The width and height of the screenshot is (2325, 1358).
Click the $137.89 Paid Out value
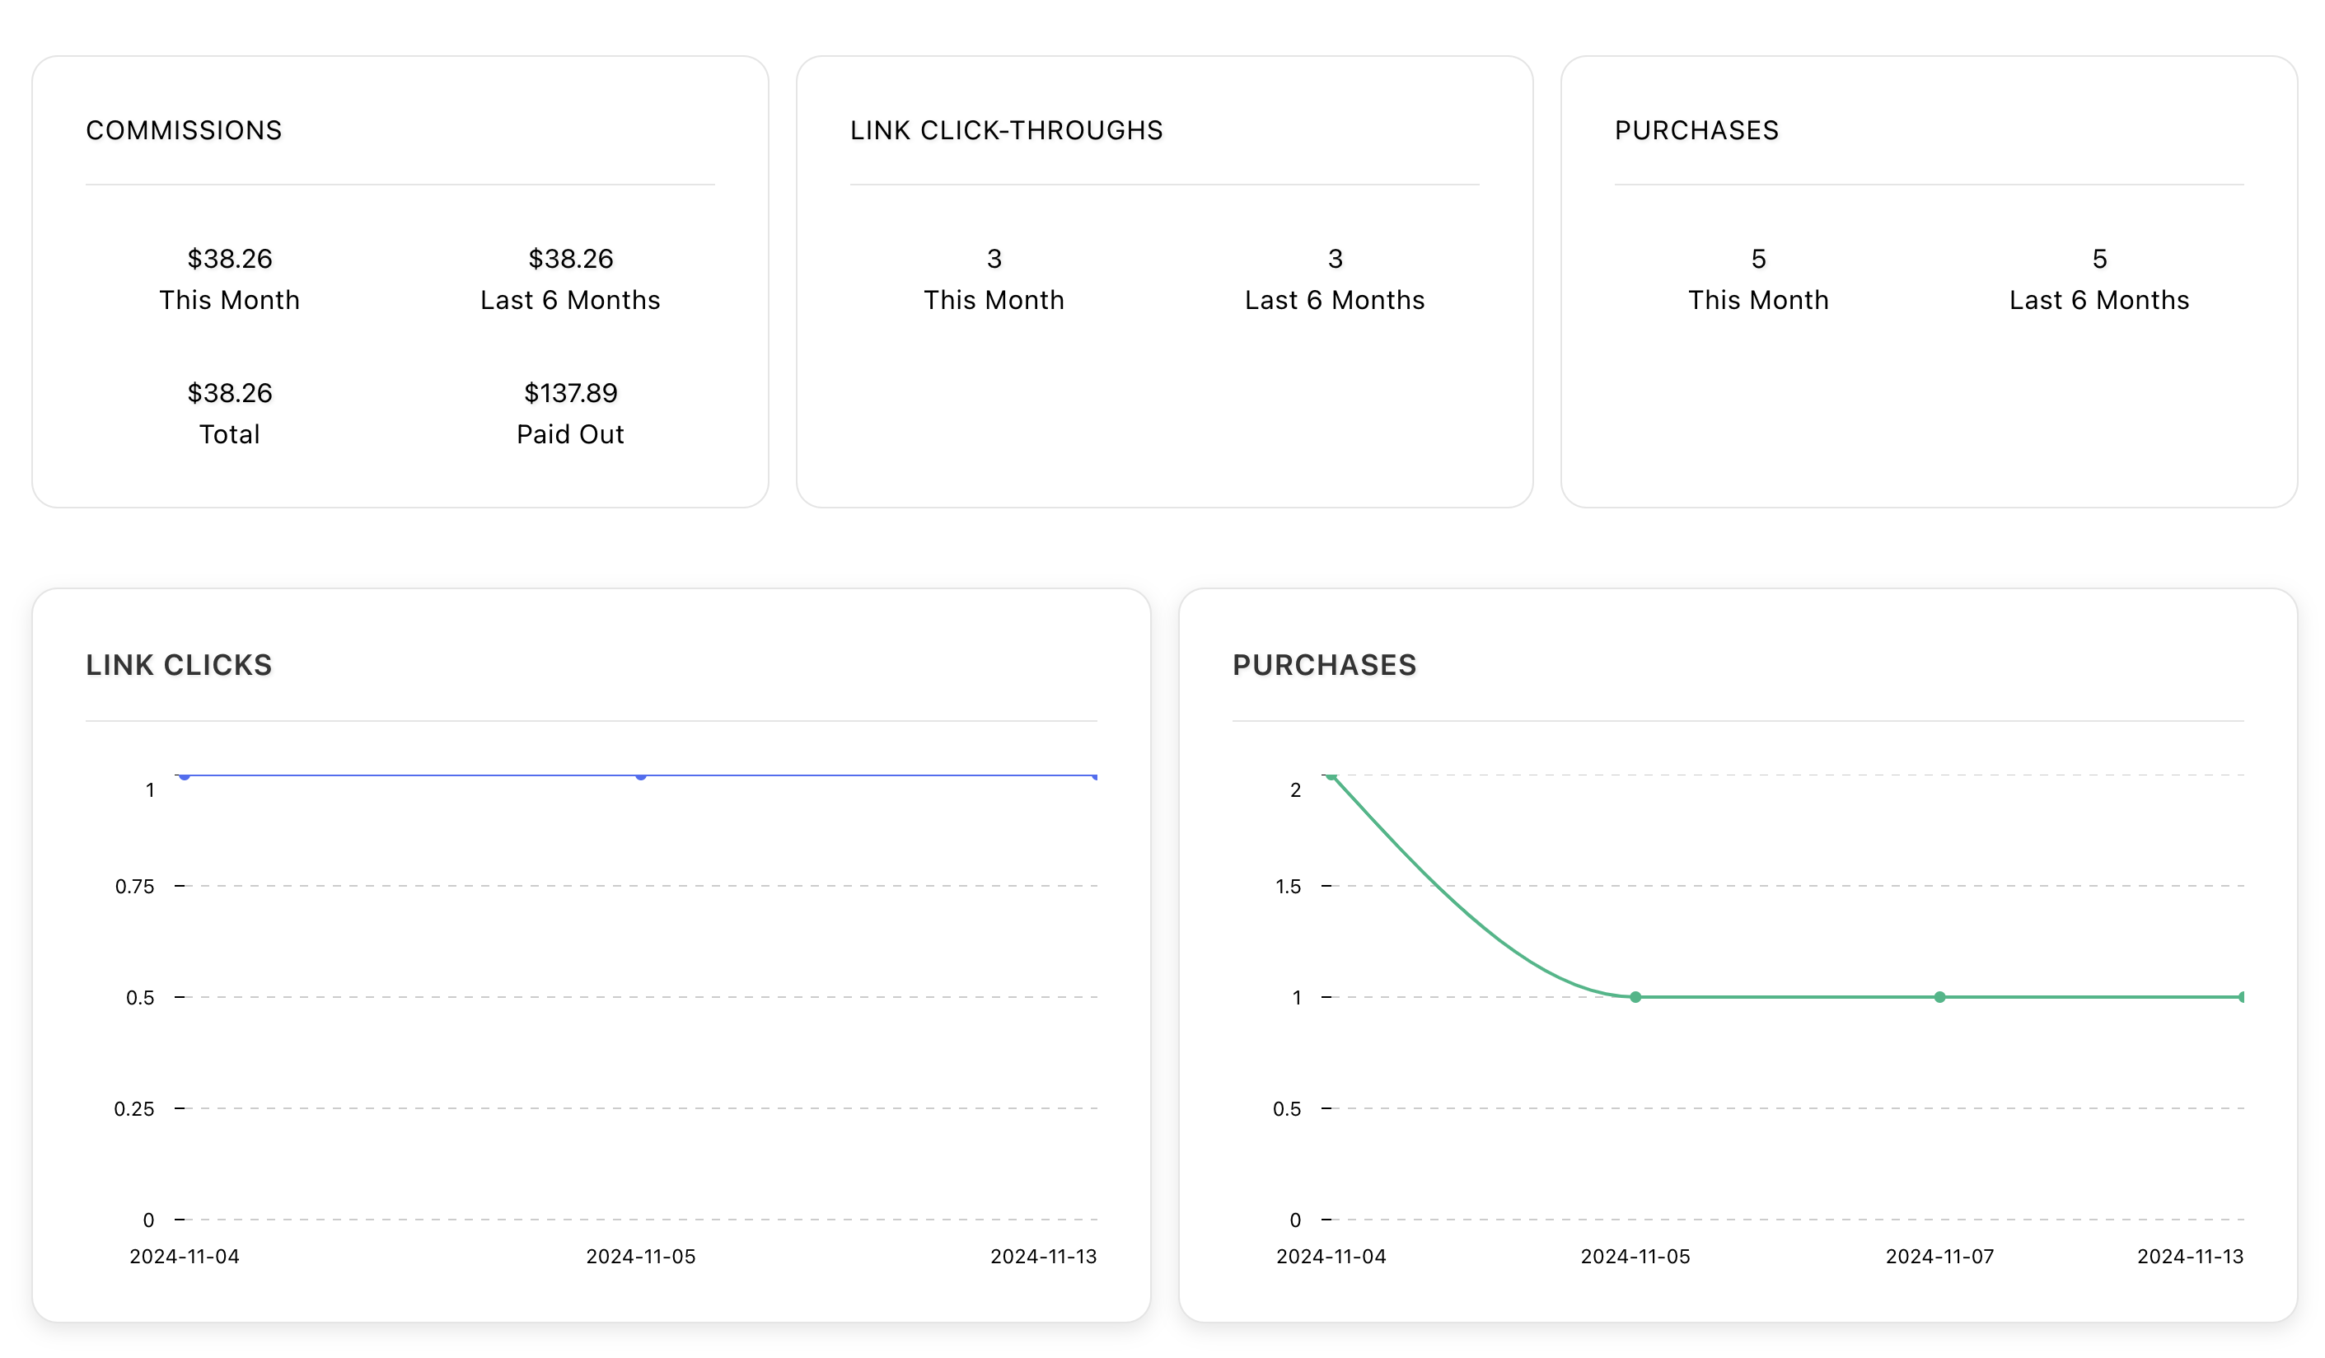click(570, 393)
